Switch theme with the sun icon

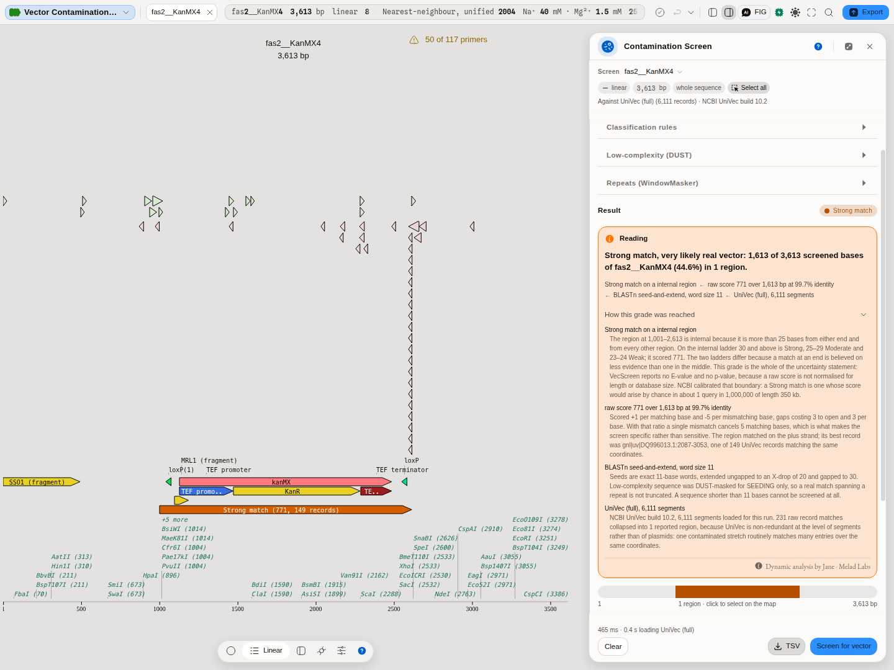point(795,12)
